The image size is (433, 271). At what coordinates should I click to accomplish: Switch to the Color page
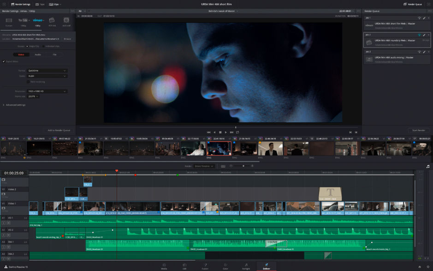coord(225,267)
